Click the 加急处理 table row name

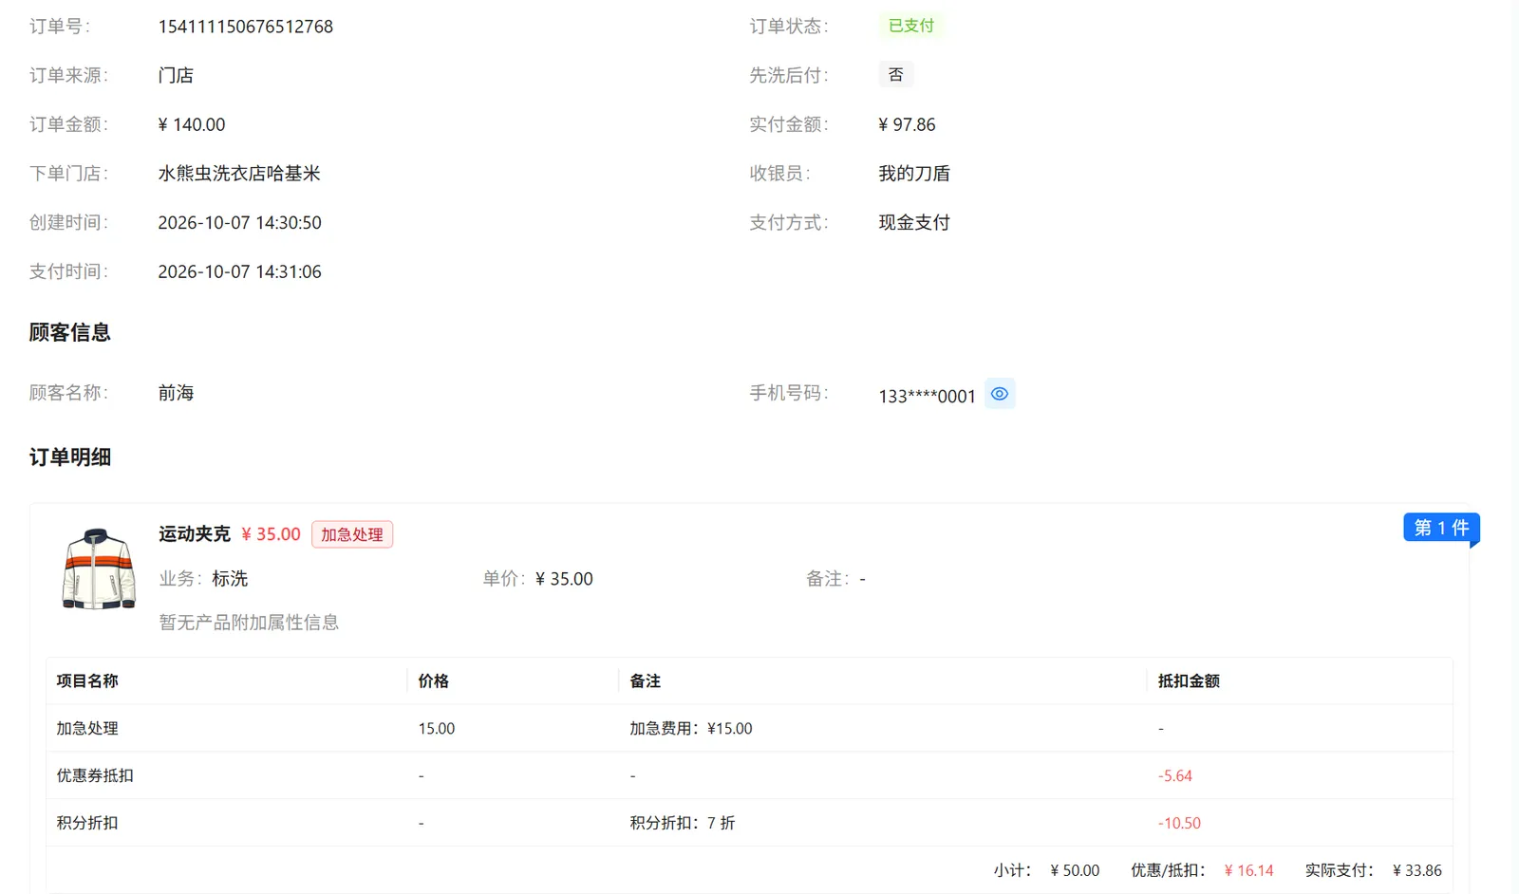point(87,729)
